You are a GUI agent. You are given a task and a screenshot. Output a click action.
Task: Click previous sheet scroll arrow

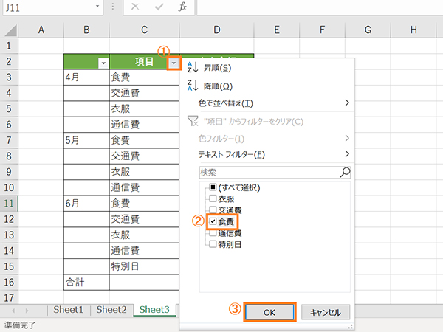(13, 311)
